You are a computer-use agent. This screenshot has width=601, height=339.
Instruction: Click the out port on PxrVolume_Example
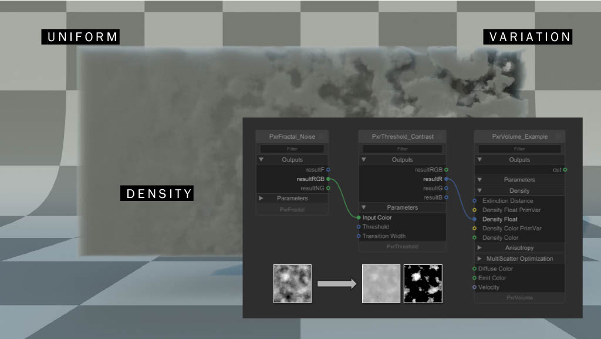(x=565, y=170)
